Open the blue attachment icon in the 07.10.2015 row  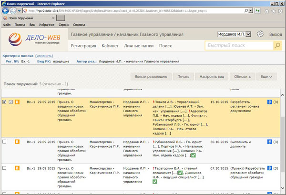(x=269, y=168)
